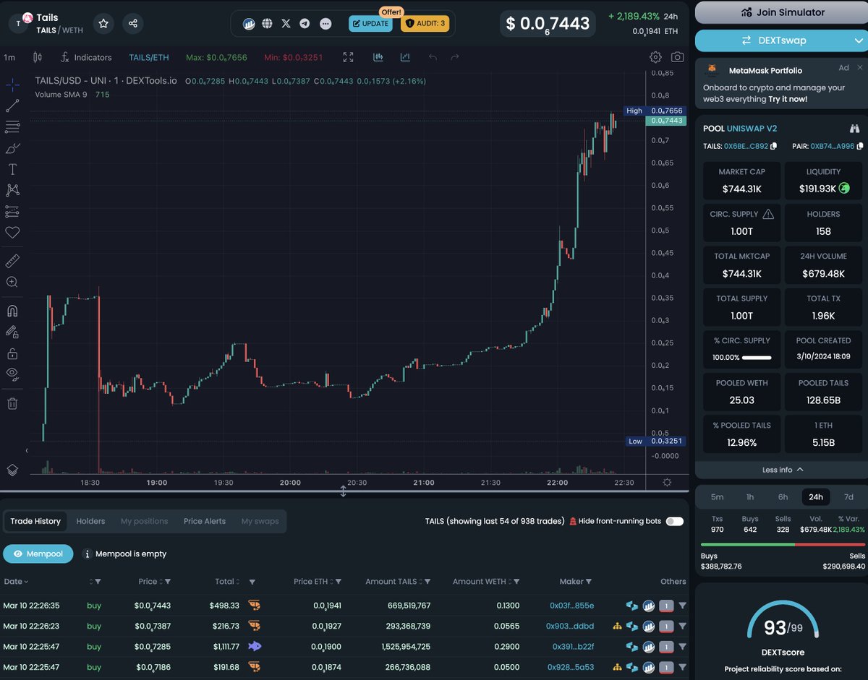Select the 5m stats period tab
The height and width of the screenshot is (680, 868).
(x=717, y=496)
